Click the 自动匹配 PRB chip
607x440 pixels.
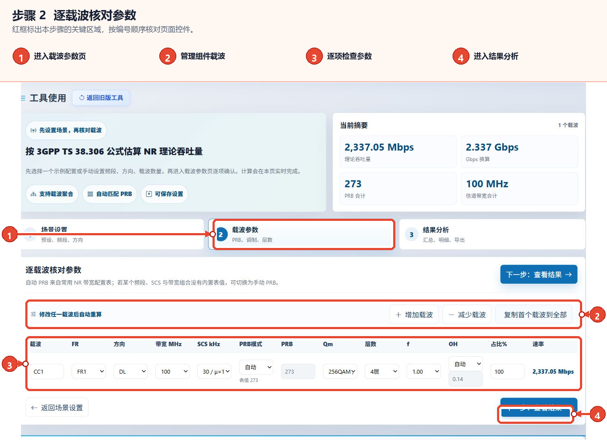point(110,194)
